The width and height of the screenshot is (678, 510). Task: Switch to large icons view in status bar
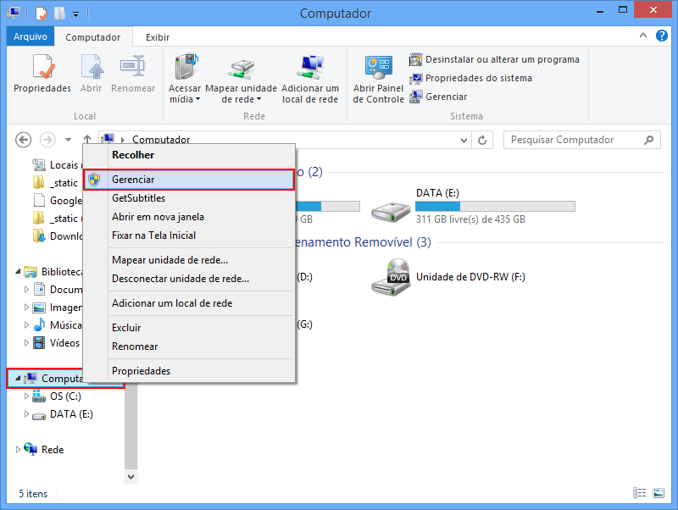[x=659, y=493]
